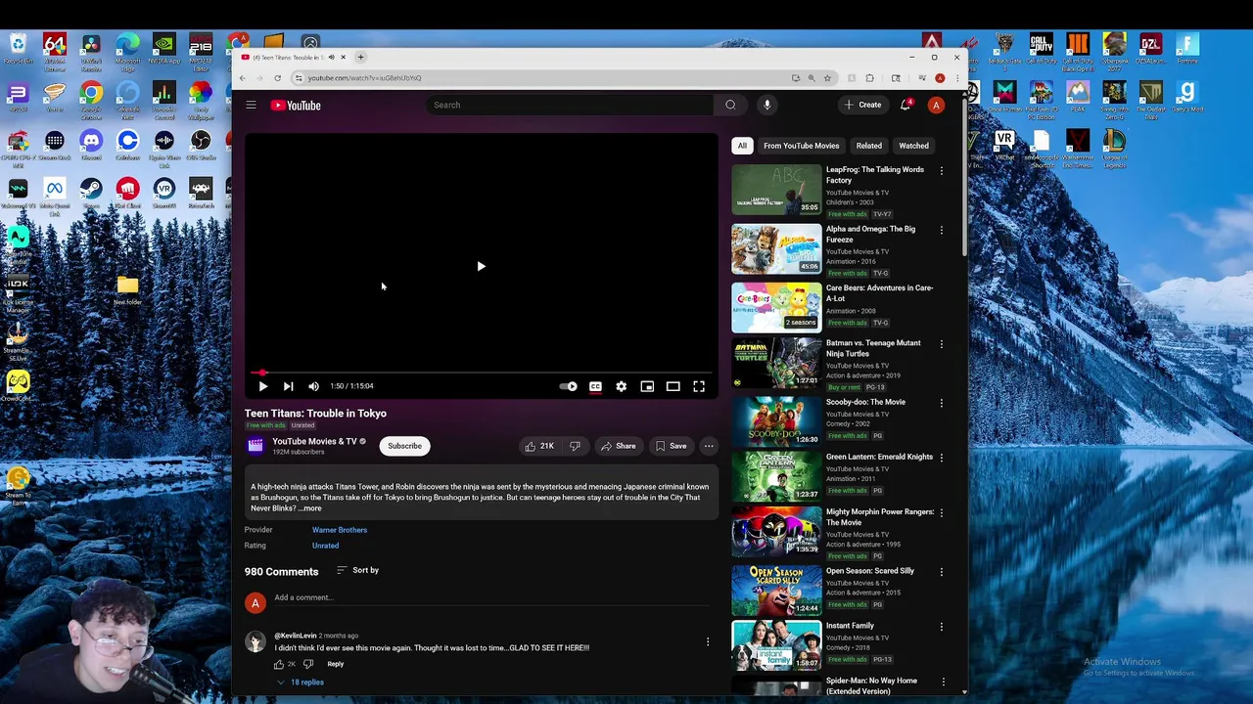Close the Teen Titans browser tab
The image size is (1253, 704).
point(343,58)
